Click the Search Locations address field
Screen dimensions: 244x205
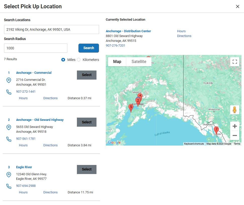[x=51, y=29]
